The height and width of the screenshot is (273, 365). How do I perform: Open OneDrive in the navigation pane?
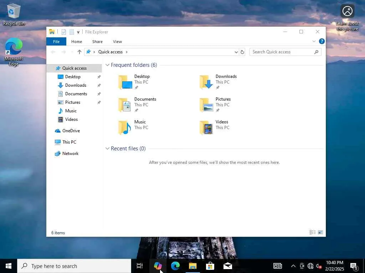click(71, 131)
